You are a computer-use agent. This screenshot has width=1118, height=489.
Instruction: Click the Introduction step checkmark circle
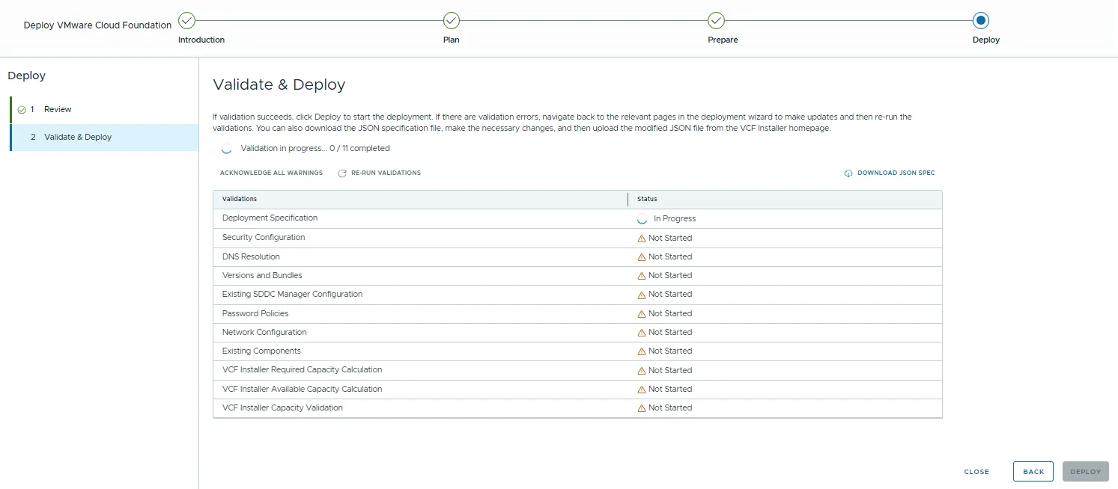[187, 20]
